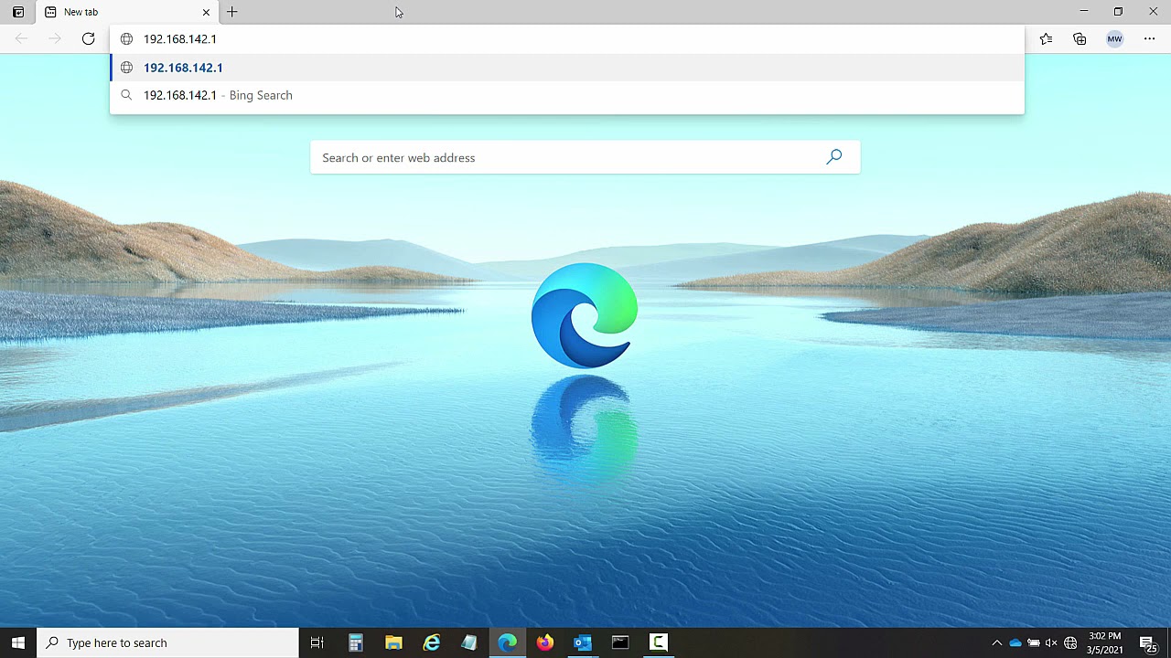Click the Type here to search box
Viewport: 1171px width, 658px height.
167,642
